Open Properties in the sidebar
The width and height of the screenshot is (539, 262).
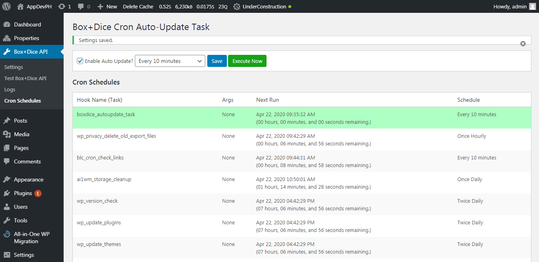26,38
